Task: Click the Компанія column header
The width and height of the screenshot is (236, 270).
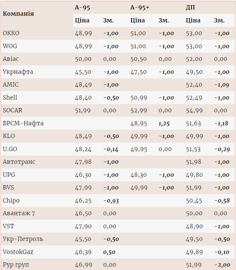Action: pos(18,14)
